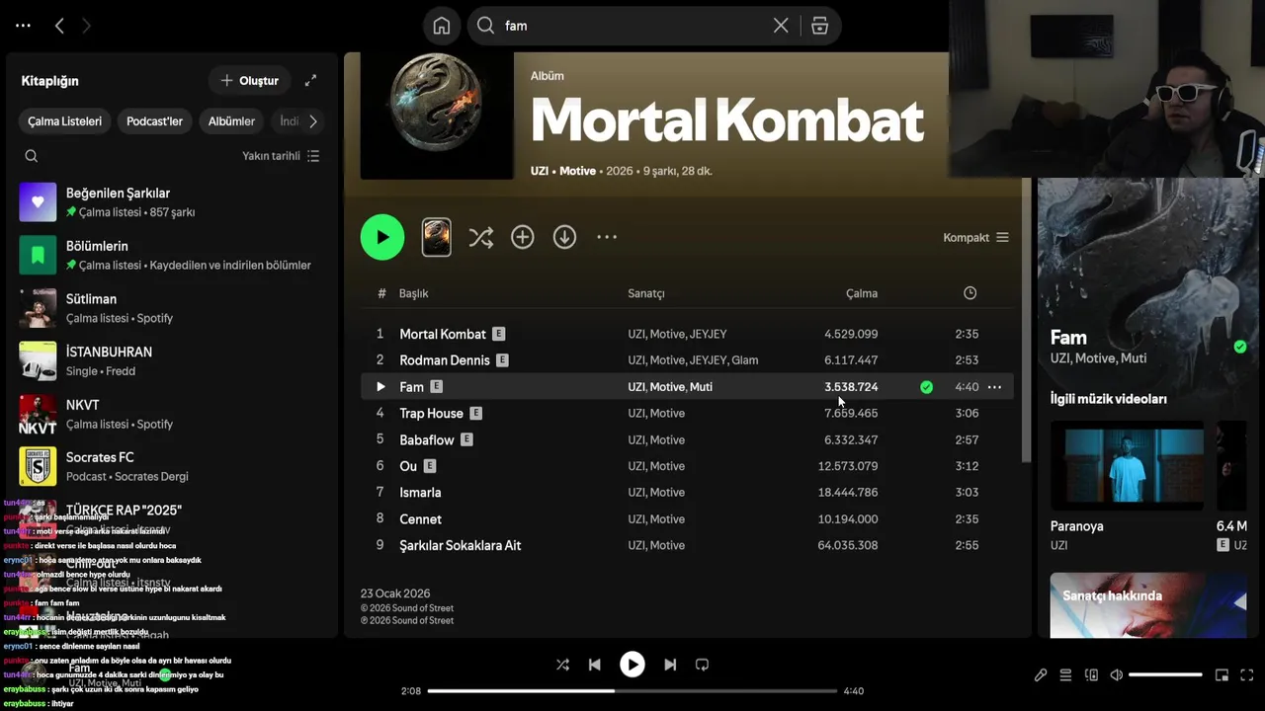Image resolution: width=1265 pixels, height=711 pixels.
Task: Mute the volume
Action: [1117, 675]
